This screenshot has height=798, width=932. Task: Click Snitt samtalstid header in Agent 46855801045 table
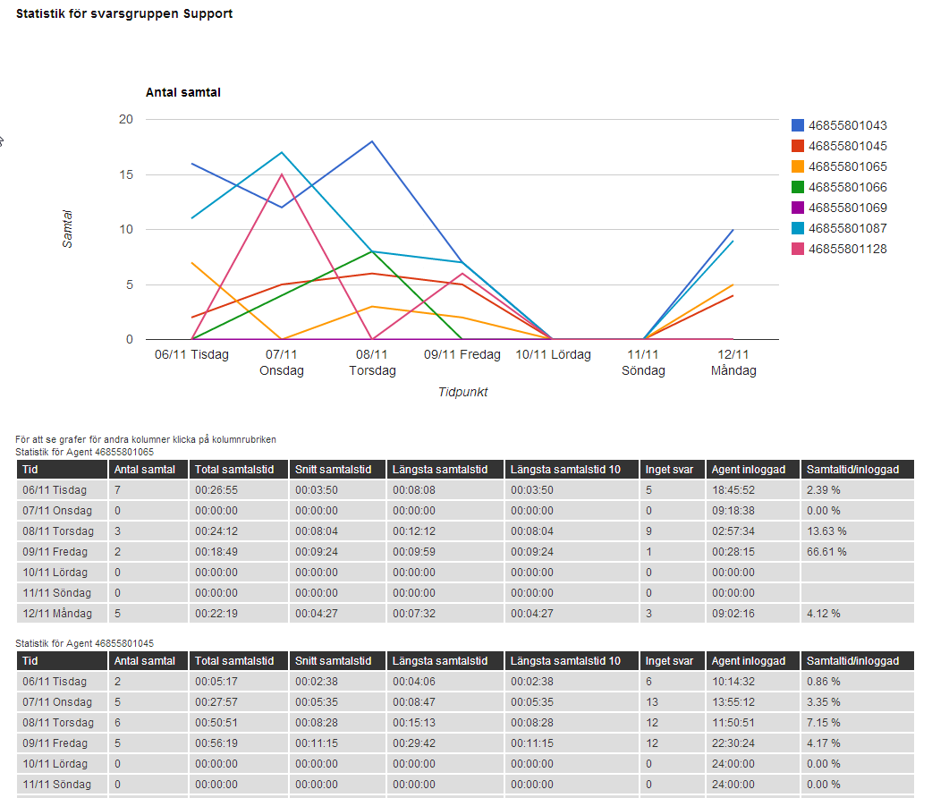click(337, 660)
